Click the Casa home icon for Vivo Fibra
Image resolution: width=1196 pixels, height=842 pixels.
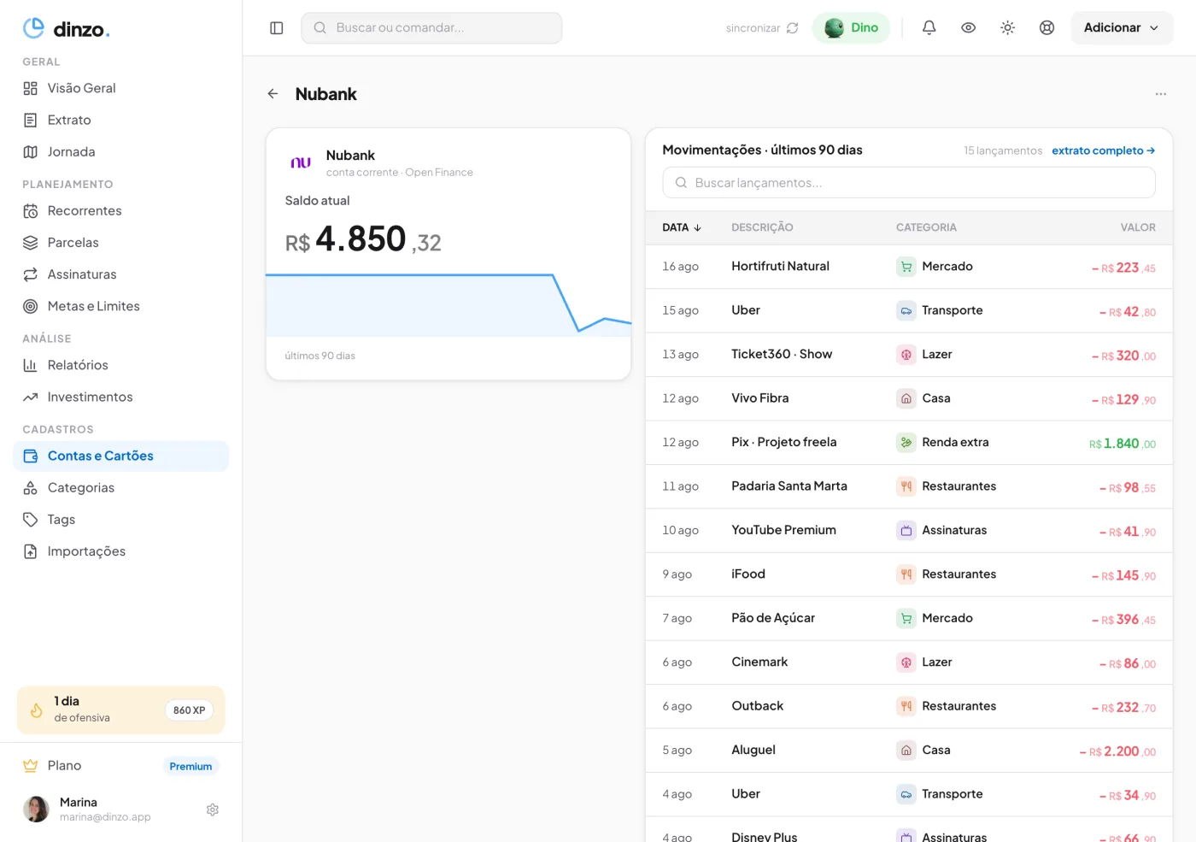pyautogui.click(x=906, y=398)
